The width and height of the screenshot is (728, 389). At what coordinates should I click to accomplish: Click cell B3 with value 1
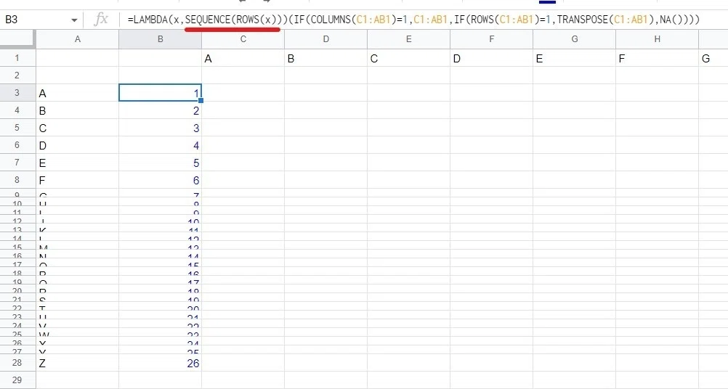click(160, 93)
